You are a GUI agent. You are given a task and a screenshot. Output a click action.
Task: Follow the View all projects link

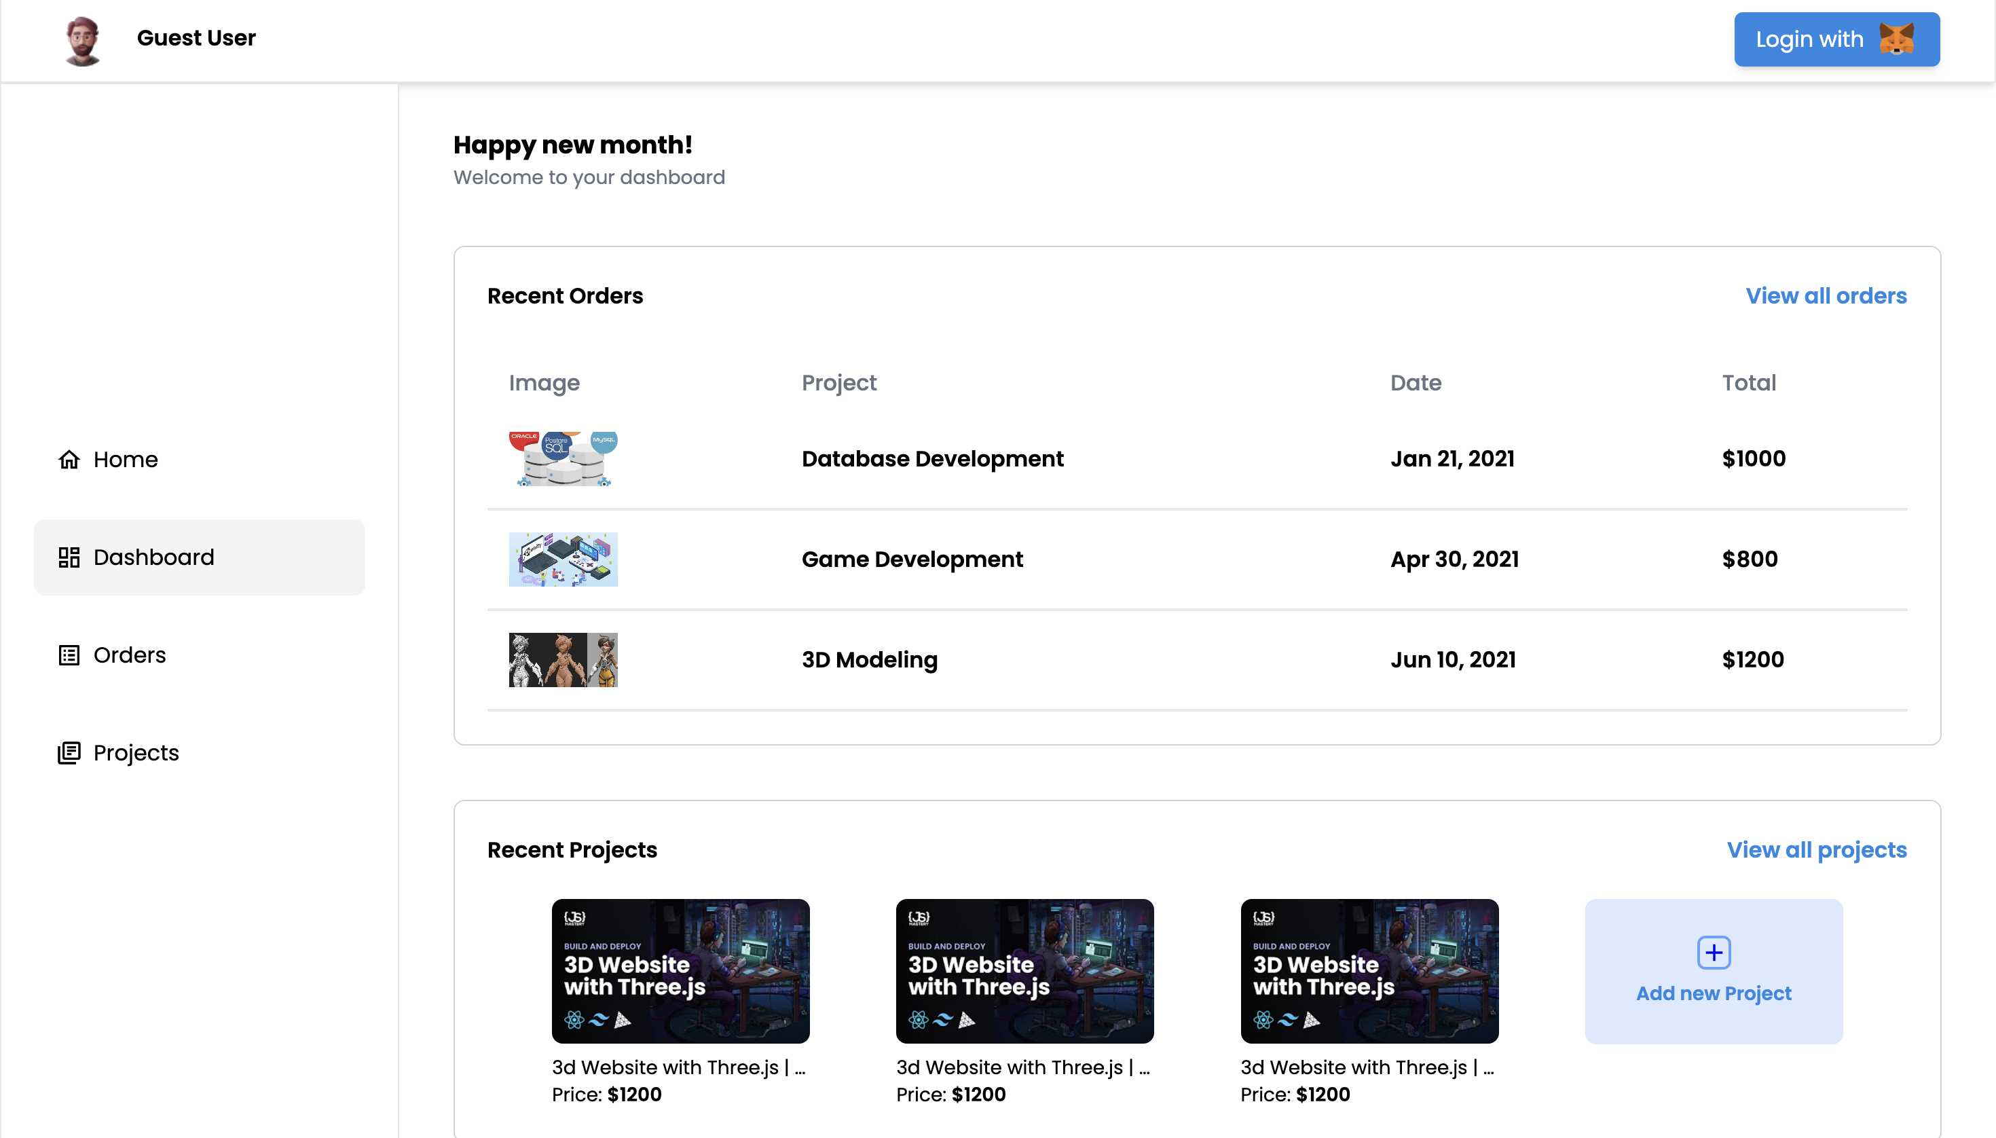(1816, 849)
